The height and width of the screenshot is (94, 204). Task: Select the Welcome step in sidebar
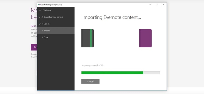[56, 10]
